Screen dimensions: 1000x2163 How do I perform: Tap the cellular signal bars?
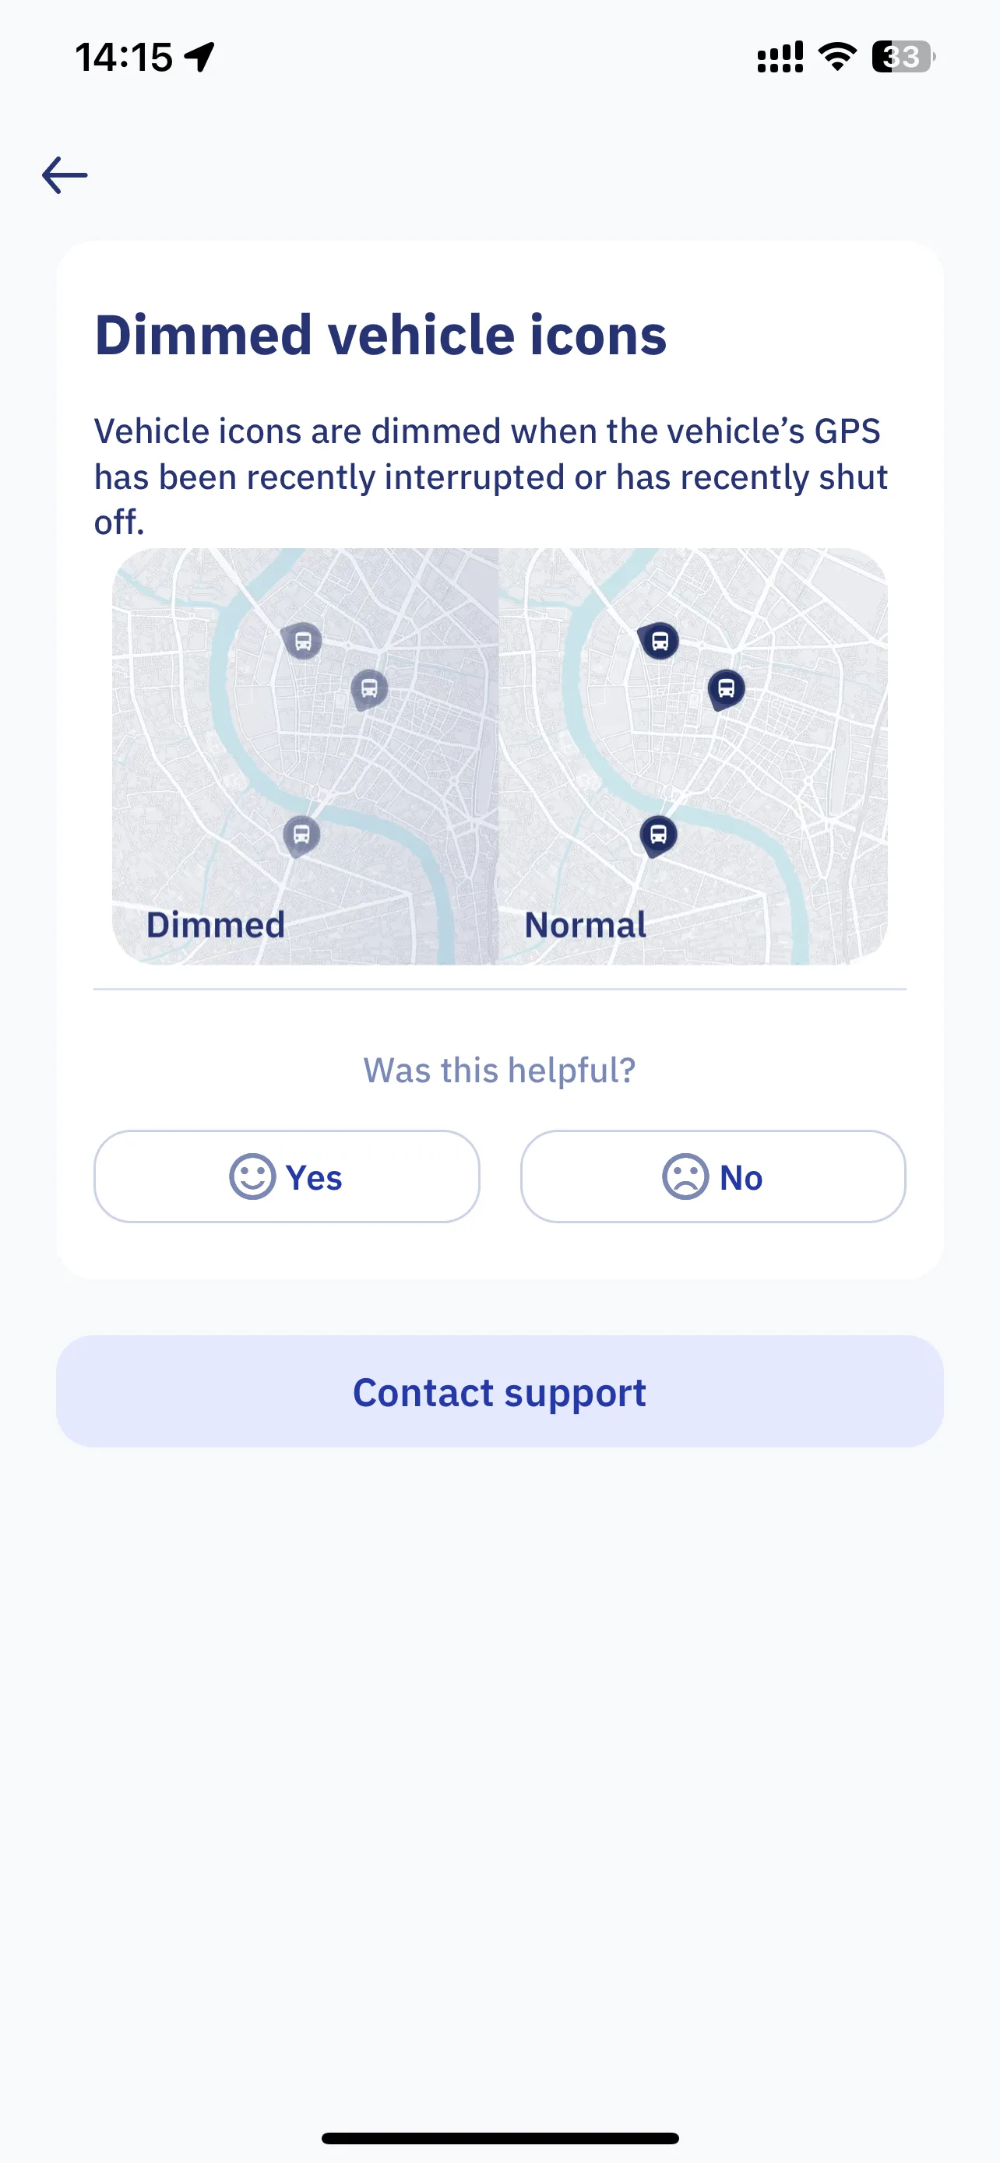(x=780, y=57)
